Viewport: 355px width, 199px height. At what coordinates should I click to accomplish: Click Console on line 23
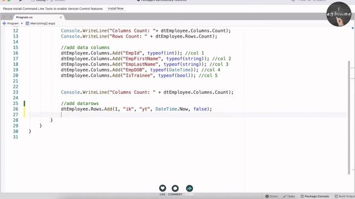click(x=70, y=92)
